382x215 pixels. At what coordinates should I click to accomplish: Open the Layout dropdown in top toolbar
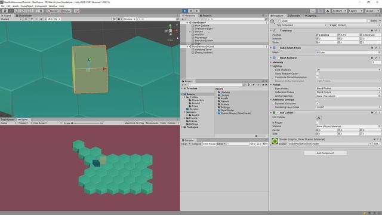pyautogui.click(x=372, y=11)
